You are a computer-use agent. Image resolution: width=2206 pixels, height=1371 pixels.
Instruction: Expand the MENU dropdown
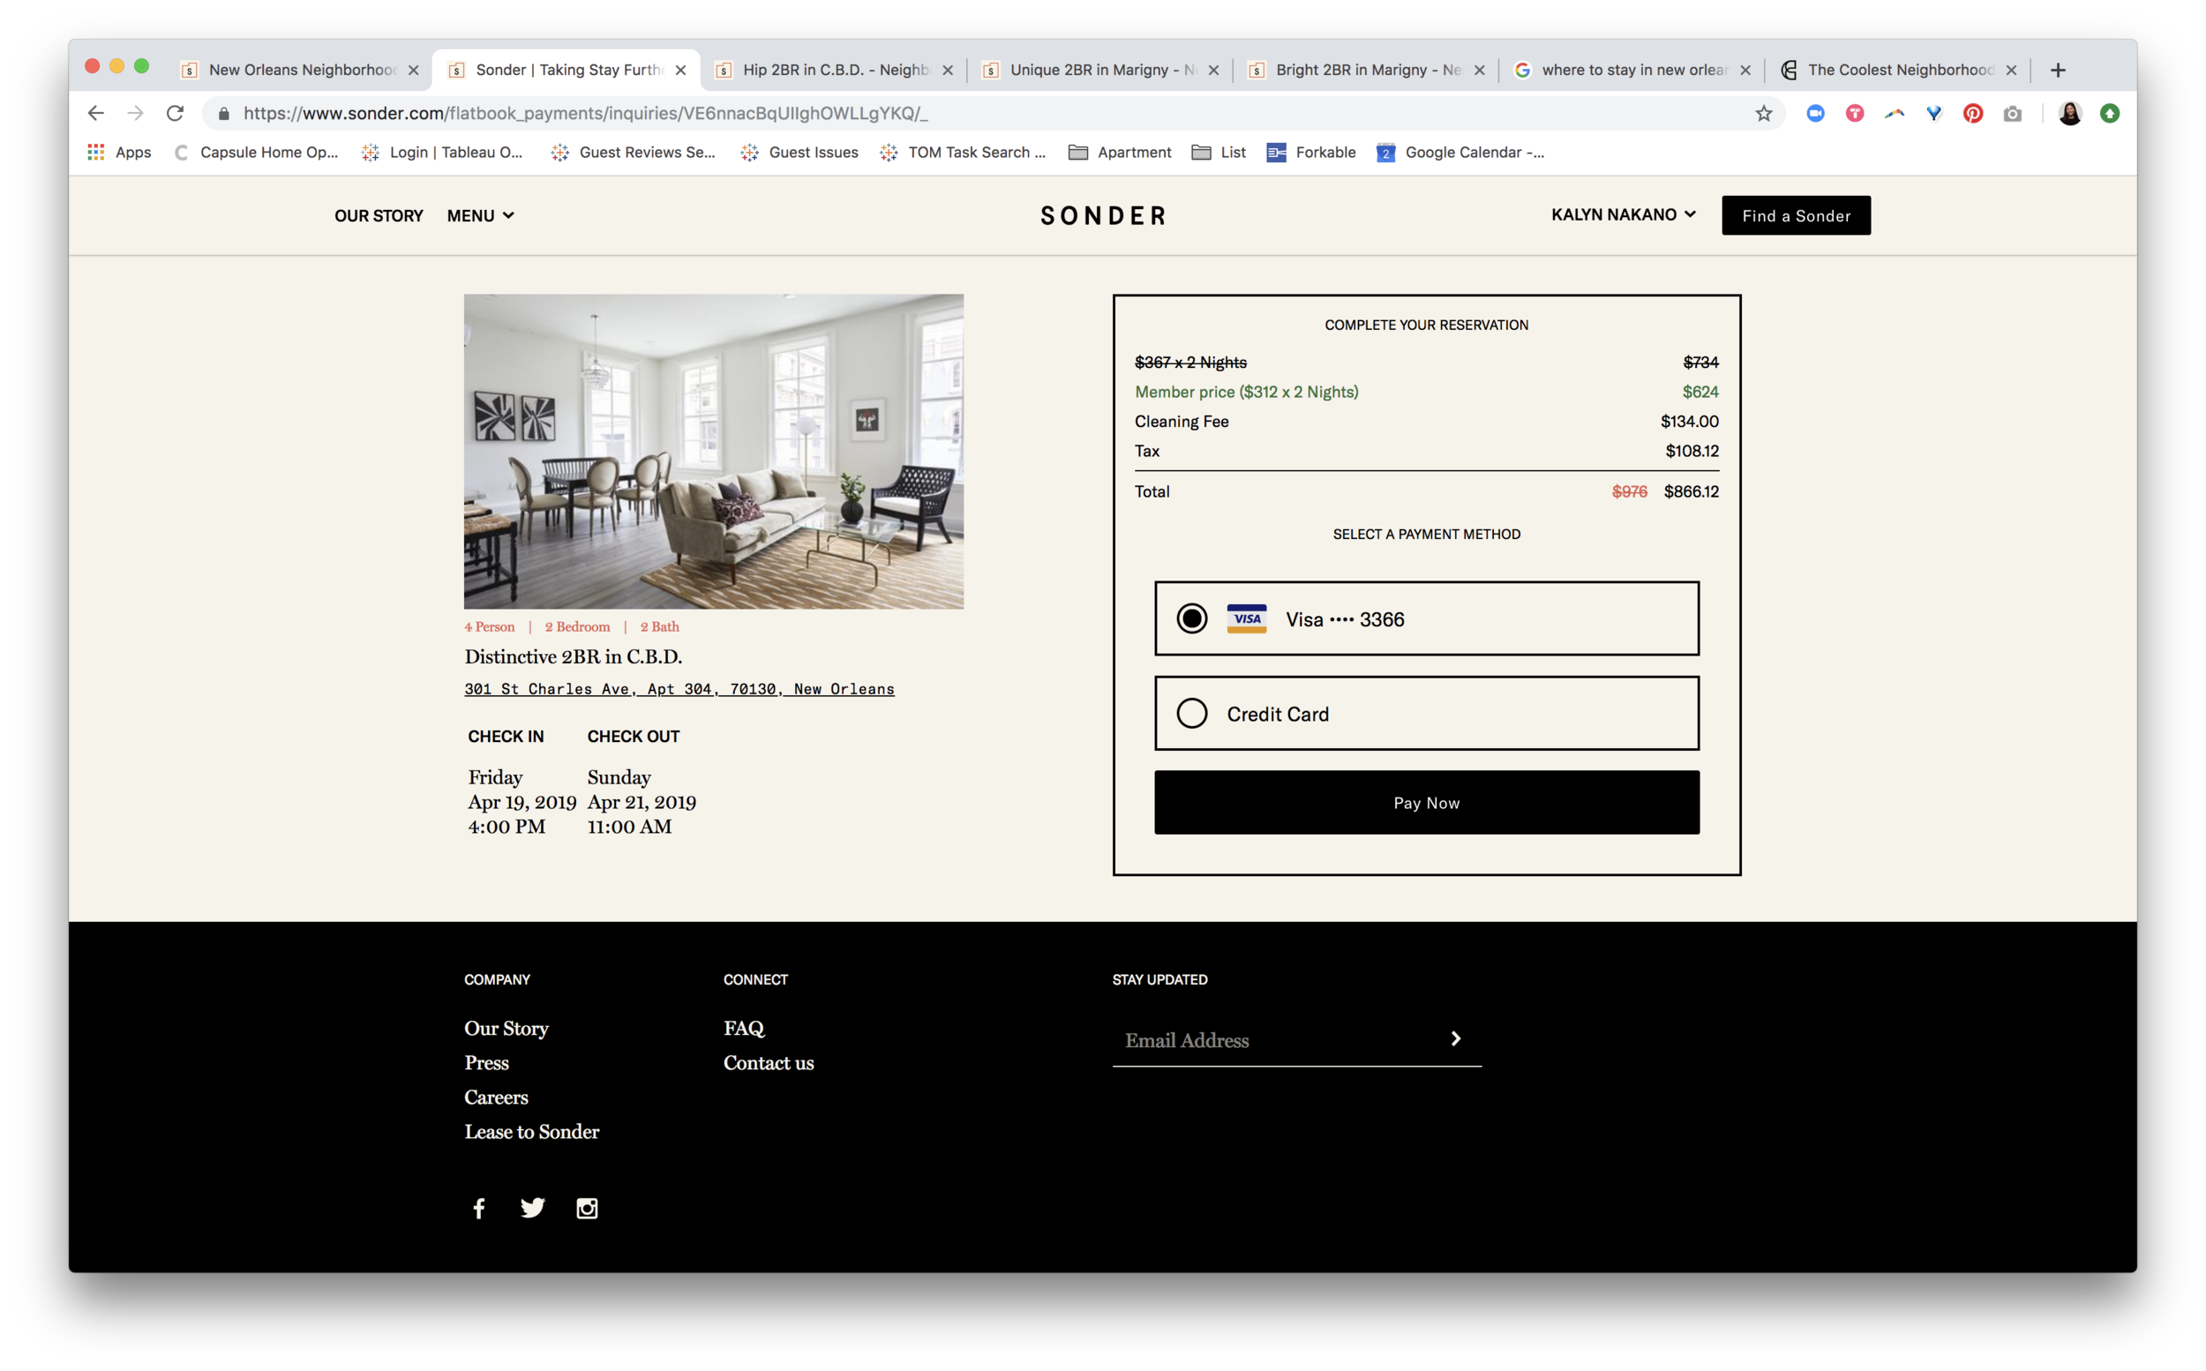(481, 216)
